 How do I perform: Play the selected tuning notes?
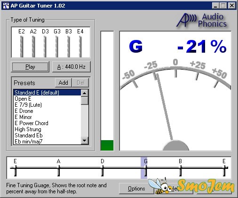[x=30, y=67]
